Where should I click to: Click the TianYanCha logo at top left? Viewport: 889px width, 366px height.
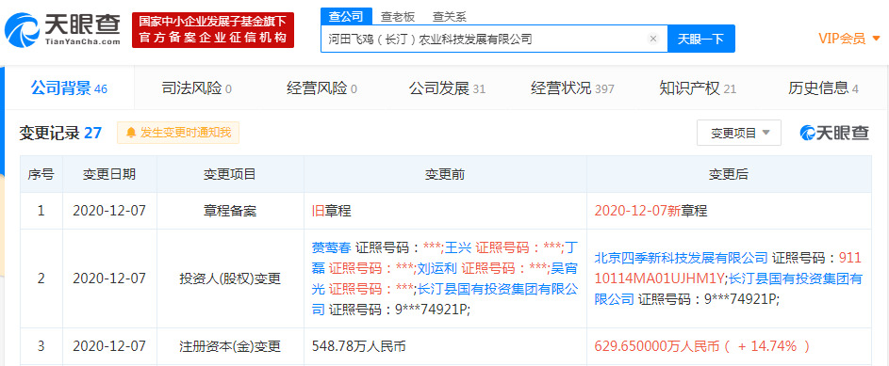coord(62,30)
